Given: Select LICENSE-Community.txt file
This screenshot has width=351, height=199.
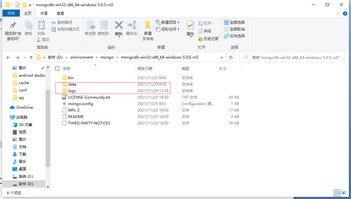Looking at the screenshot, I should 89,97.
